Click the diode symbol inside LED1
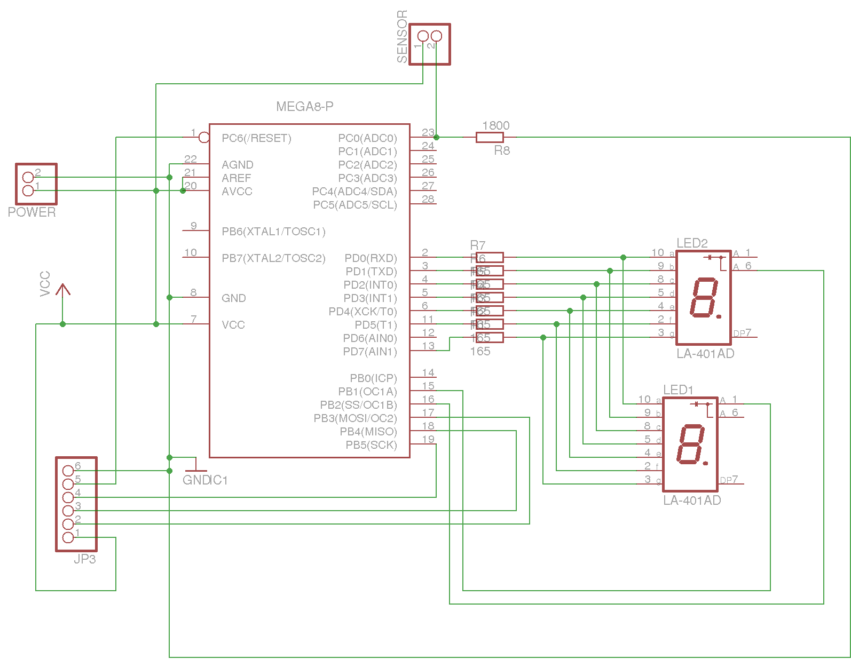 point(697,404)
